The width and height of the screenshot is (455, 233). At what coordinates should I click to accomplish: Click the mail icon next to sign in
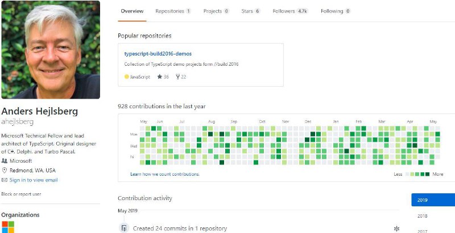coord(5,180)
